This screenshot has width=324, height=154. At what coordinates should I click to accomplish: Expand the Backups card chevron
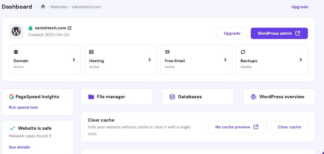point(301,60)
